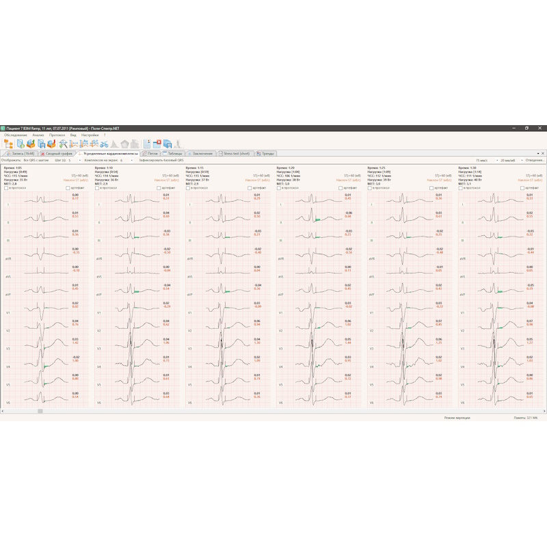
Task: Click the window icon with red X
Action: pos(157,144)
